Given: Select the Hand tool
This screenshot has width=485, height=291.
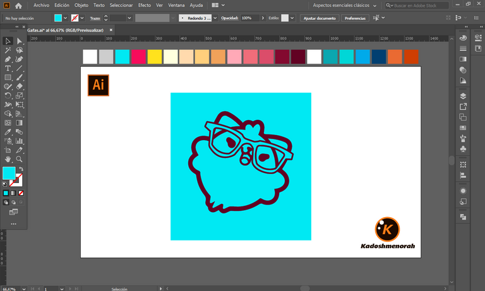Looking at the screenshot, I should pos(8,159).
